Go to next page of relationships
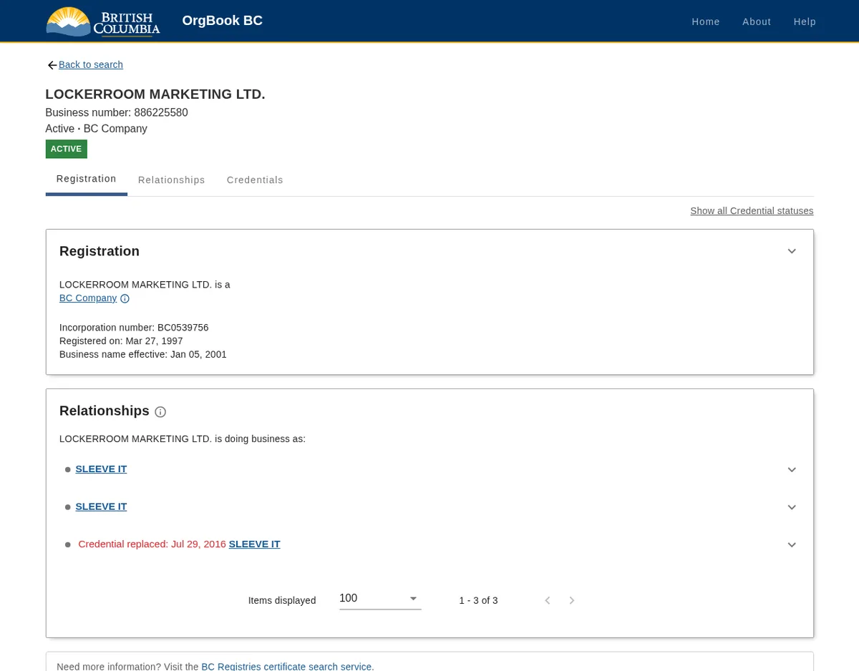This screenshot has height=671, width=859. pos(572,601)
